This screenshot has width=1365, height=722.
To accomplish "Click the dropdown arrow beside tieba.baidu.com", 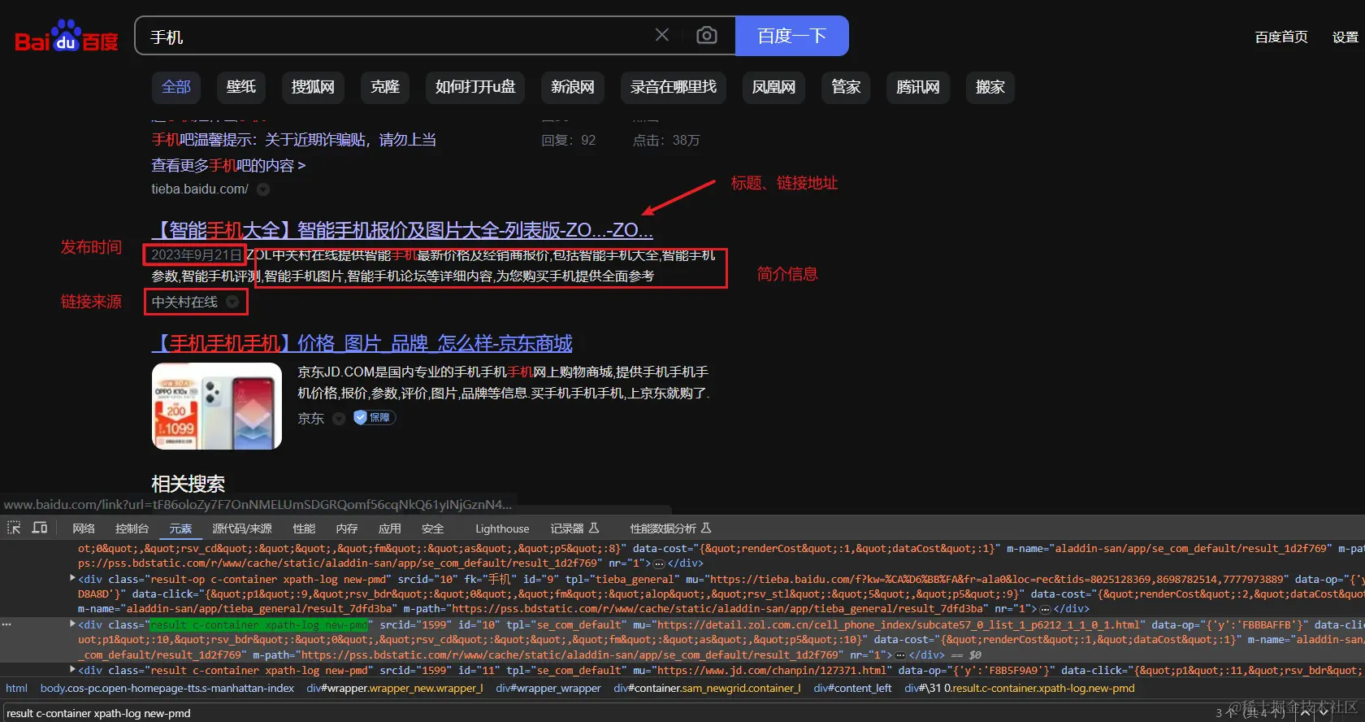I will tap(263, 189).
